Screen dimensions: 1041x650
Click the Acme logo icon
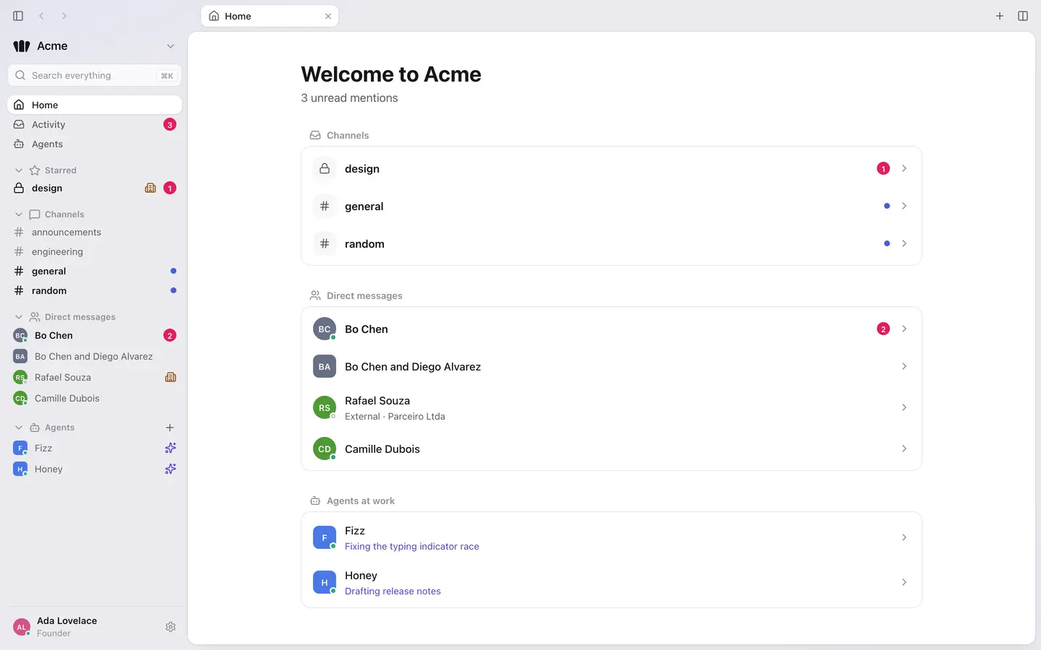(22, 46)
